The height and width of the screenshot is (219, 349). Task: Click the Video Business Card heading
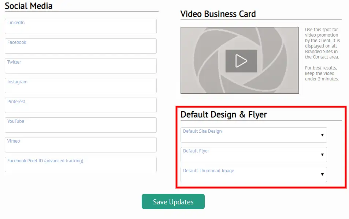click(x=218, y=14)
